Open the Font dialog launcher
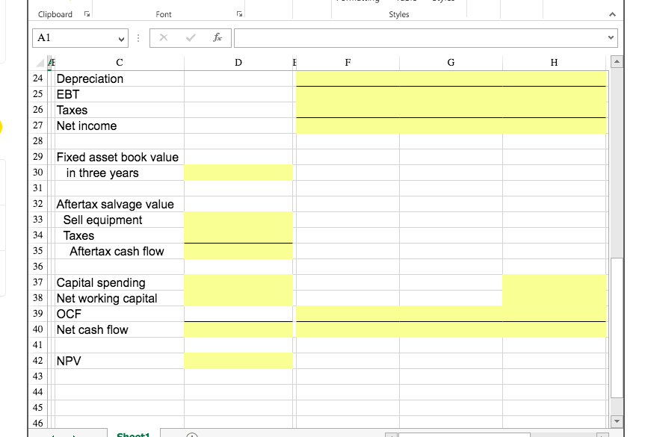The width and height of the screenshot is (645, 437). [x=239, y=14]
